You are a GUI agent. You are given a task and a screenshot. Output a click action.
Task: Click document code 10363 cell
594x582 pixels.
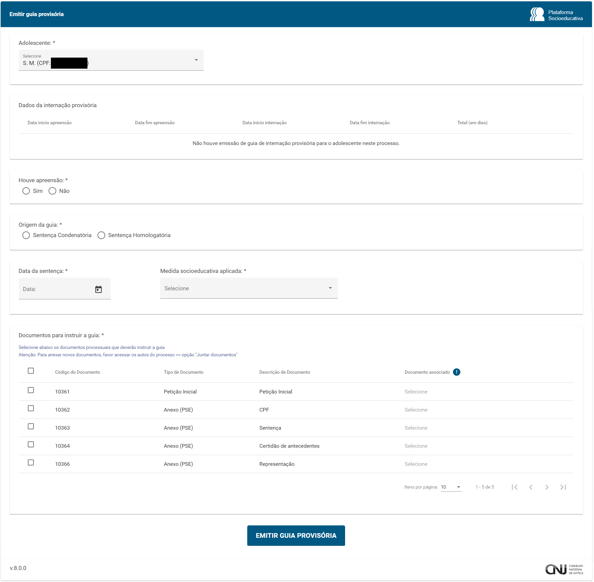[x=63, y=428]
